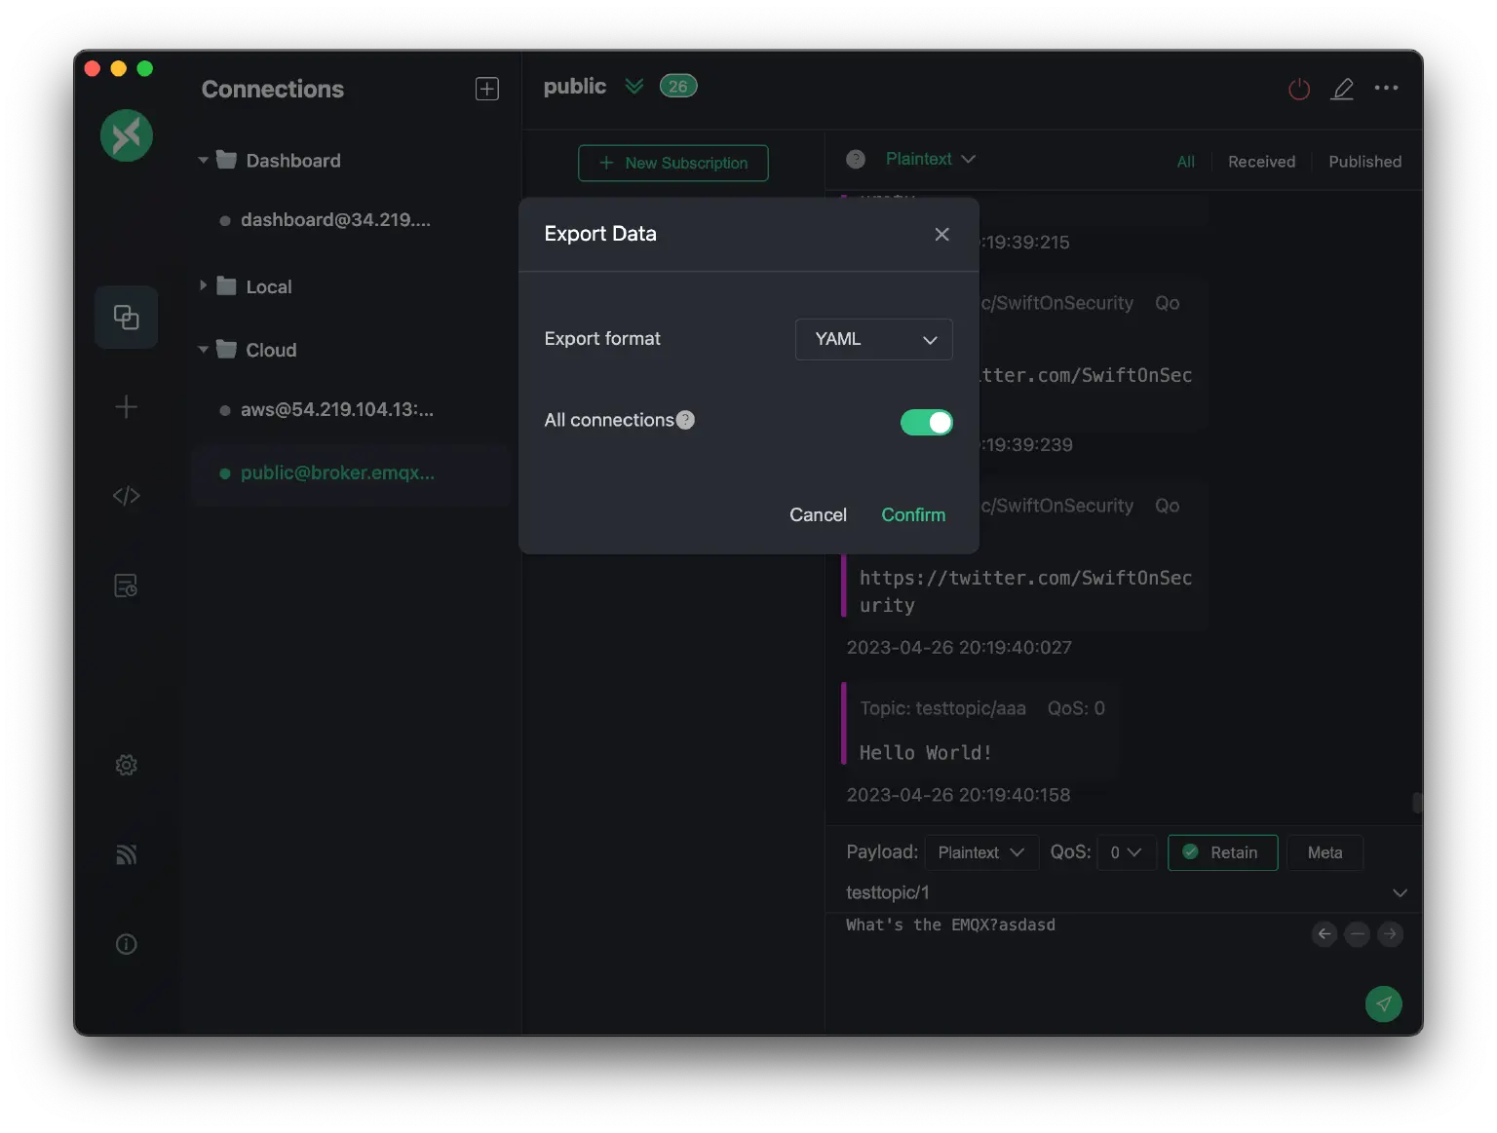Image resolution: width=1497 pixels, height=1133 pixels.
Task: Disable the All connections toggle
Action: click(925, 422)
